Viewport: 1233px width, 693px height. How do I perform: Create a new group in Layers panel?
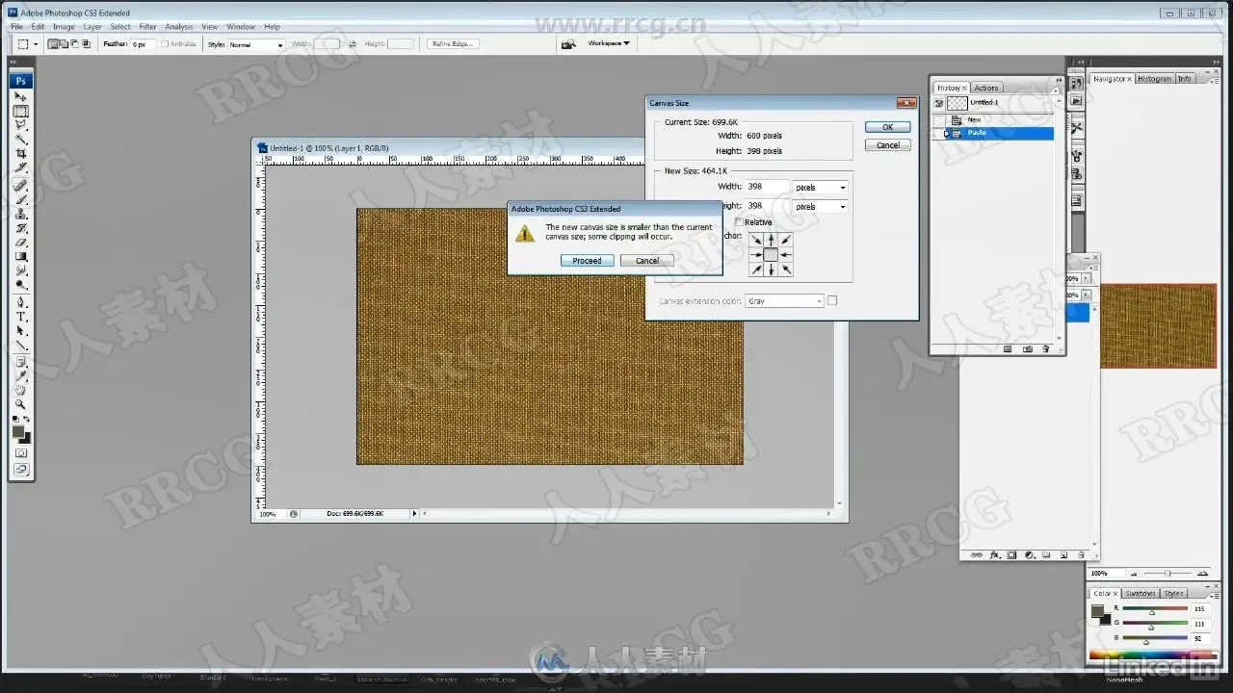(x=1046, y=555)
